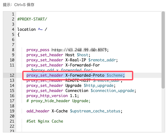
Task: Click the opening brace on line 5
Action: click(x=19, y=34)
